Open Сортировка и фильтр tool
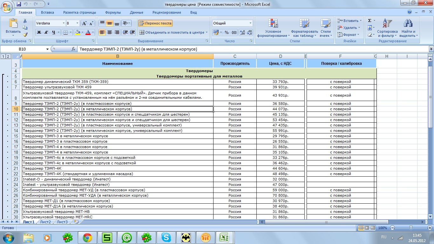The width and height of the screenshot is (434, 244). [x=387, y=28]
